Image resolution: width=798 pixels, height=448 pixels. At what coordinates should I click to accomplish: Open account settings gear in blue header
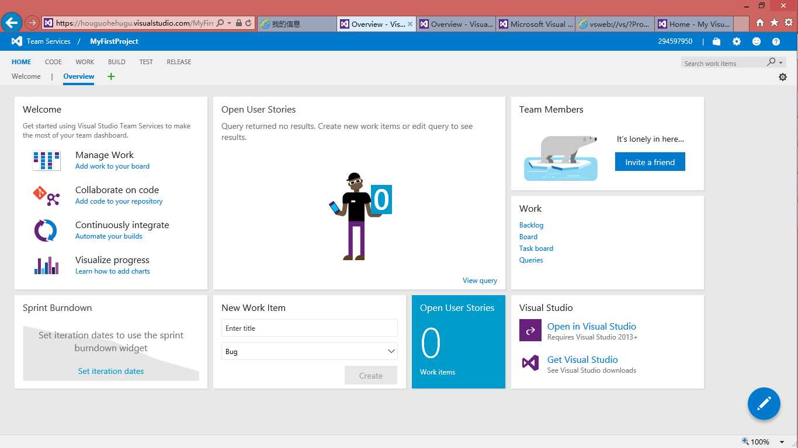click(x=737, y=41)
